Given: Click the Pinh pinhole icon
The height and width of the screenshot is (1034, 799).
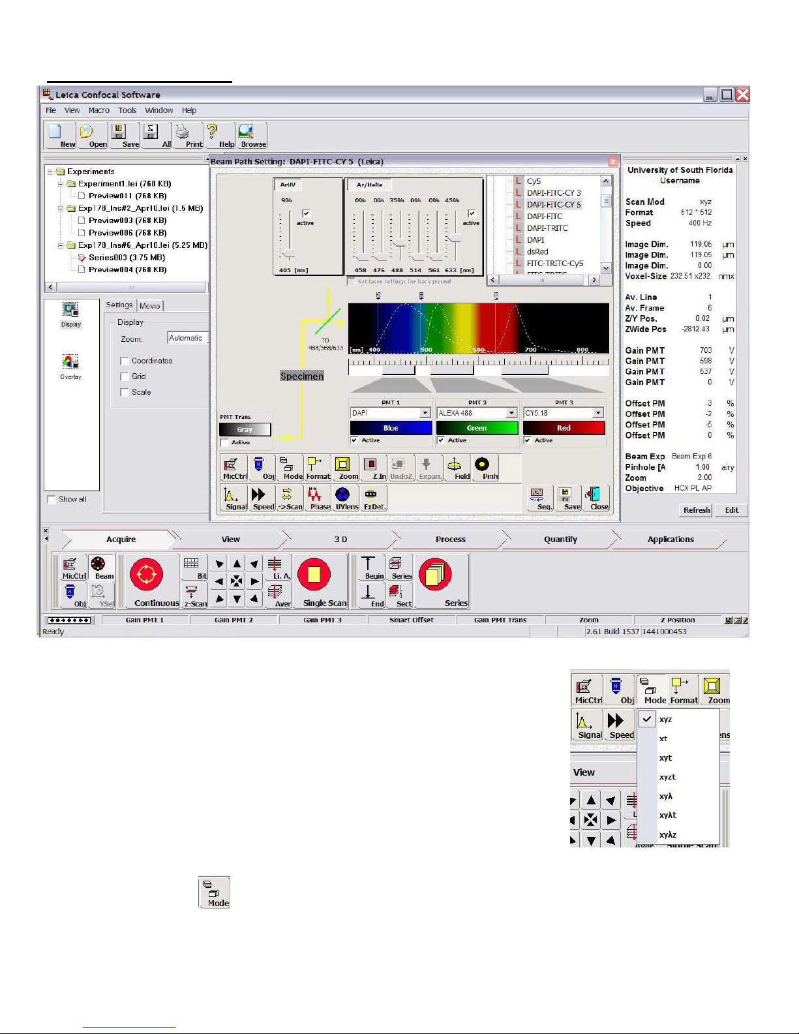Looking at the screenshot, I should click(486, 468).
